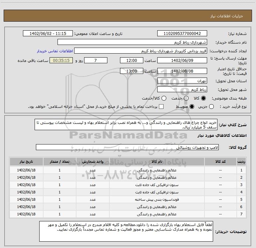
Task: Select row 5 item فونداسیون بتنی پیش ساخته
Action: click(x=157, y=199)
